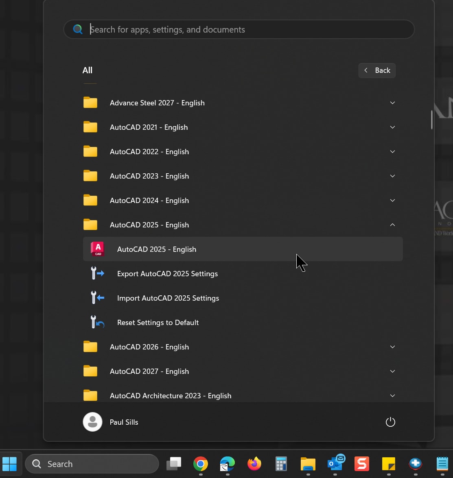This screenshot has width=453, height=478.
Task: Select "AutoCAD 2026 - English" folder label
Action: click(x=149, y=347)
